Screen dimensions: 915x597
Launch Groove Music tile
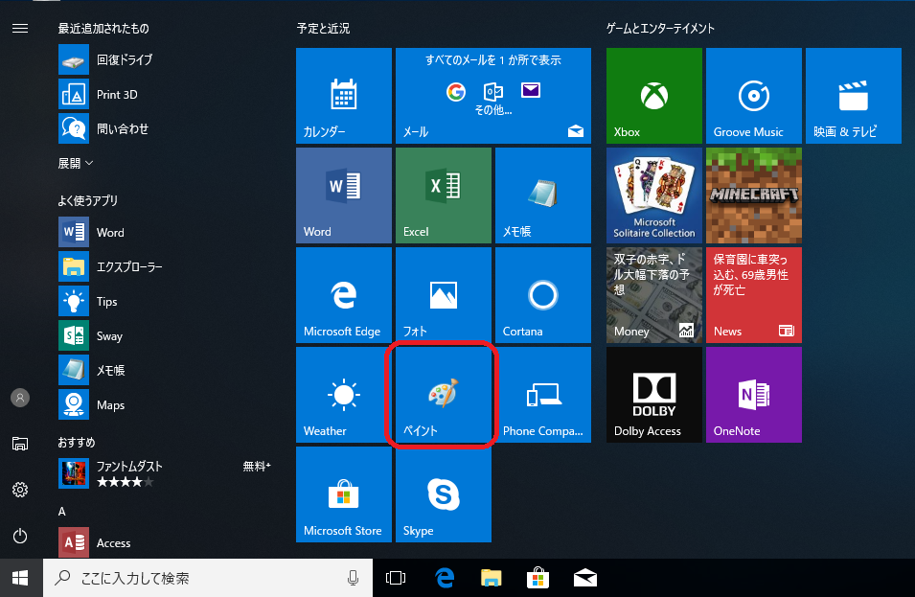753,96
